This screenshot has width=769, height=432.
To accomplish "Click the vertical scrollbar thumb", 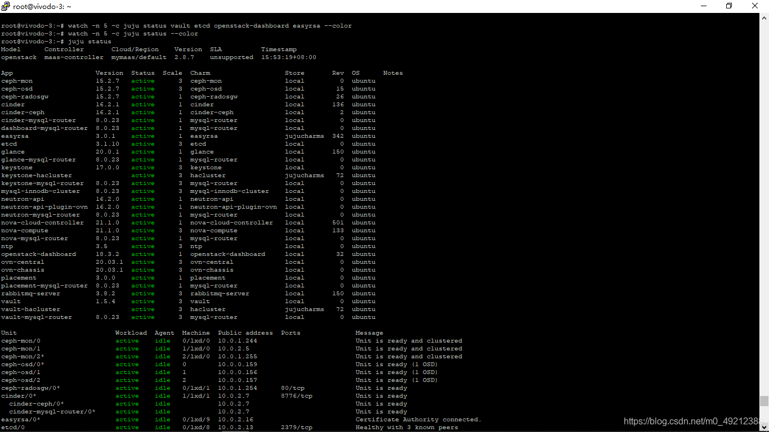I will tap(764, 400).
